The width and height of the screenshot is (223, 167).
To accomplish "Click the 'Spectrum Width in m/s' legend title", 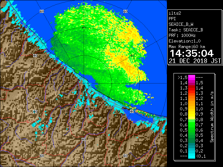I will point(212,117).
